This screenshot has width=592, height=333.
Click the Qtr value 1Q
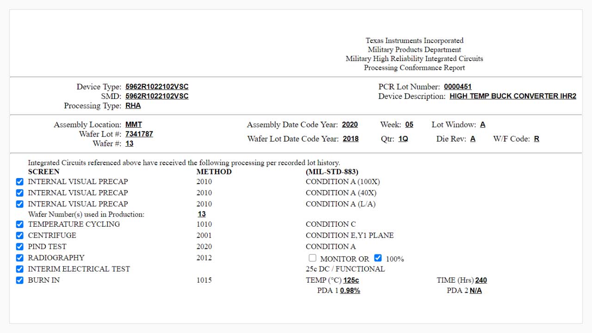(403, 139)
